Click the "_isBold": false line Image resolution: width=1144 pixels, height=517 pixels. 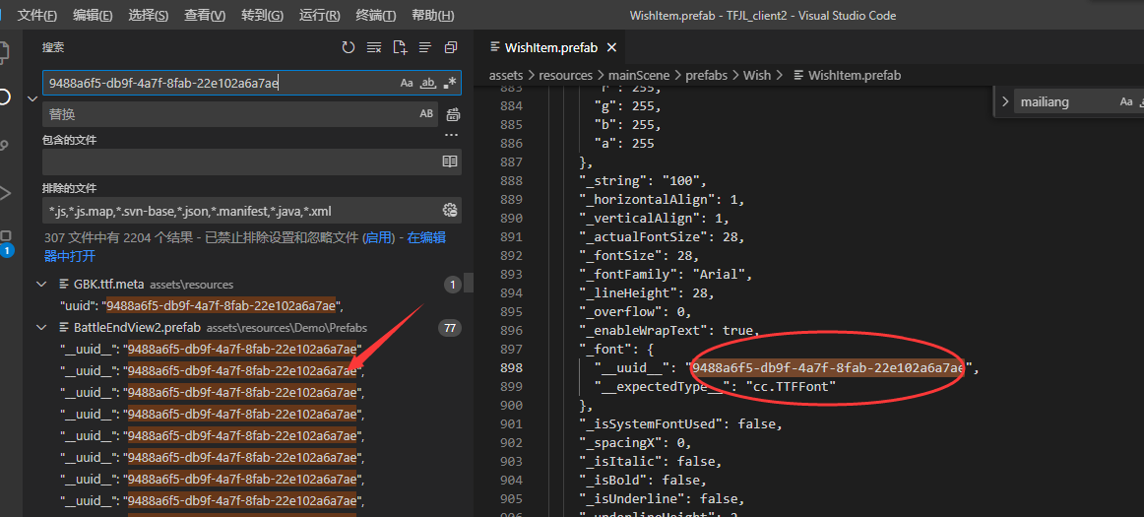point(643,481)
